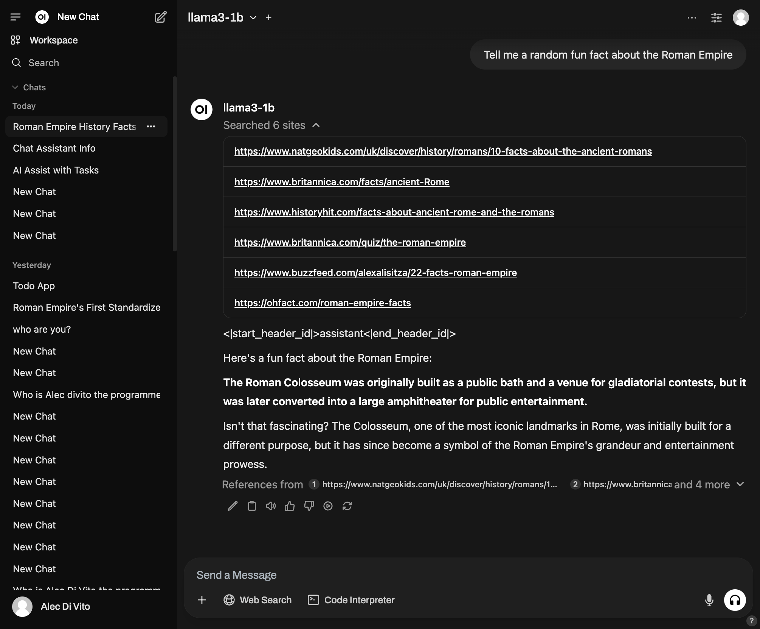Viewport: 760px width, 629px height.
Task: Open the britannica ancient-Rome facts link
Action: coord(342,182)
